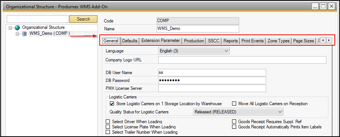The image size is (340, 137).
Task: Click the tab strip left arrow
Action: pos(323,40)
